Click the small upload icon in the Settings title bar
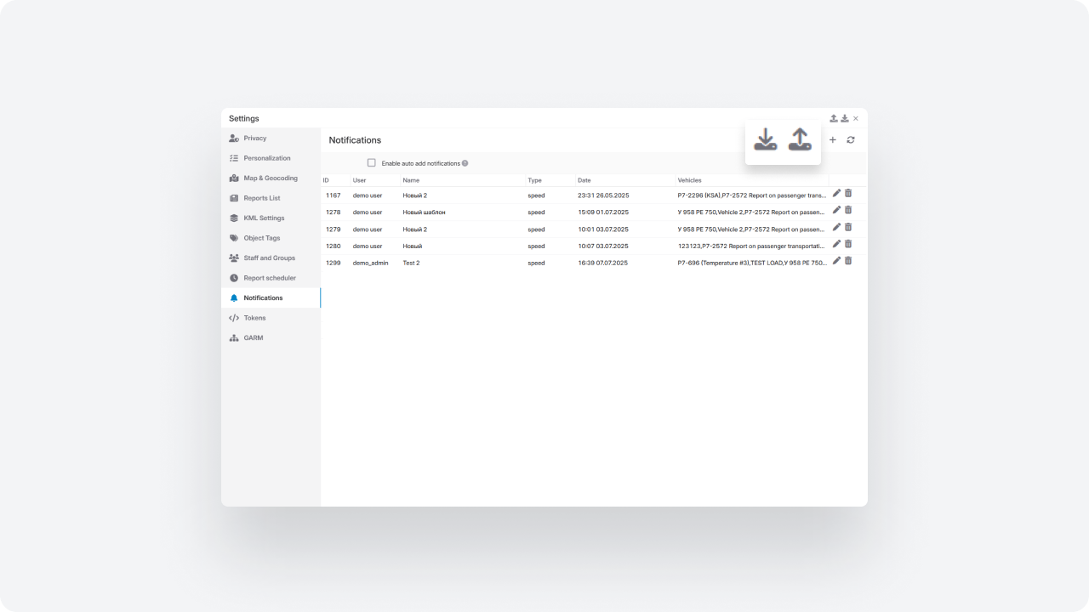Viewport: 1089px width, 612px height. [x=834, y=119]
